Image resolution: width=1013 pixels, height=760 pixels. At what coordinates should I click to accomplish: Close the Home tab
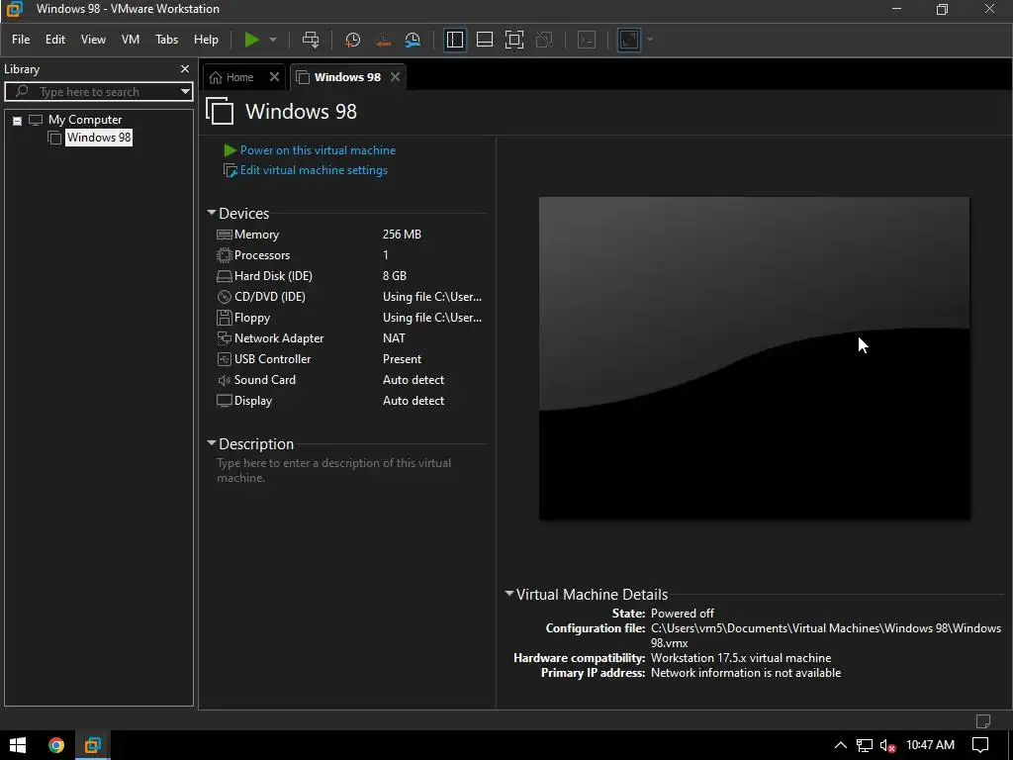pyautogui.click(x=275, y=77)
